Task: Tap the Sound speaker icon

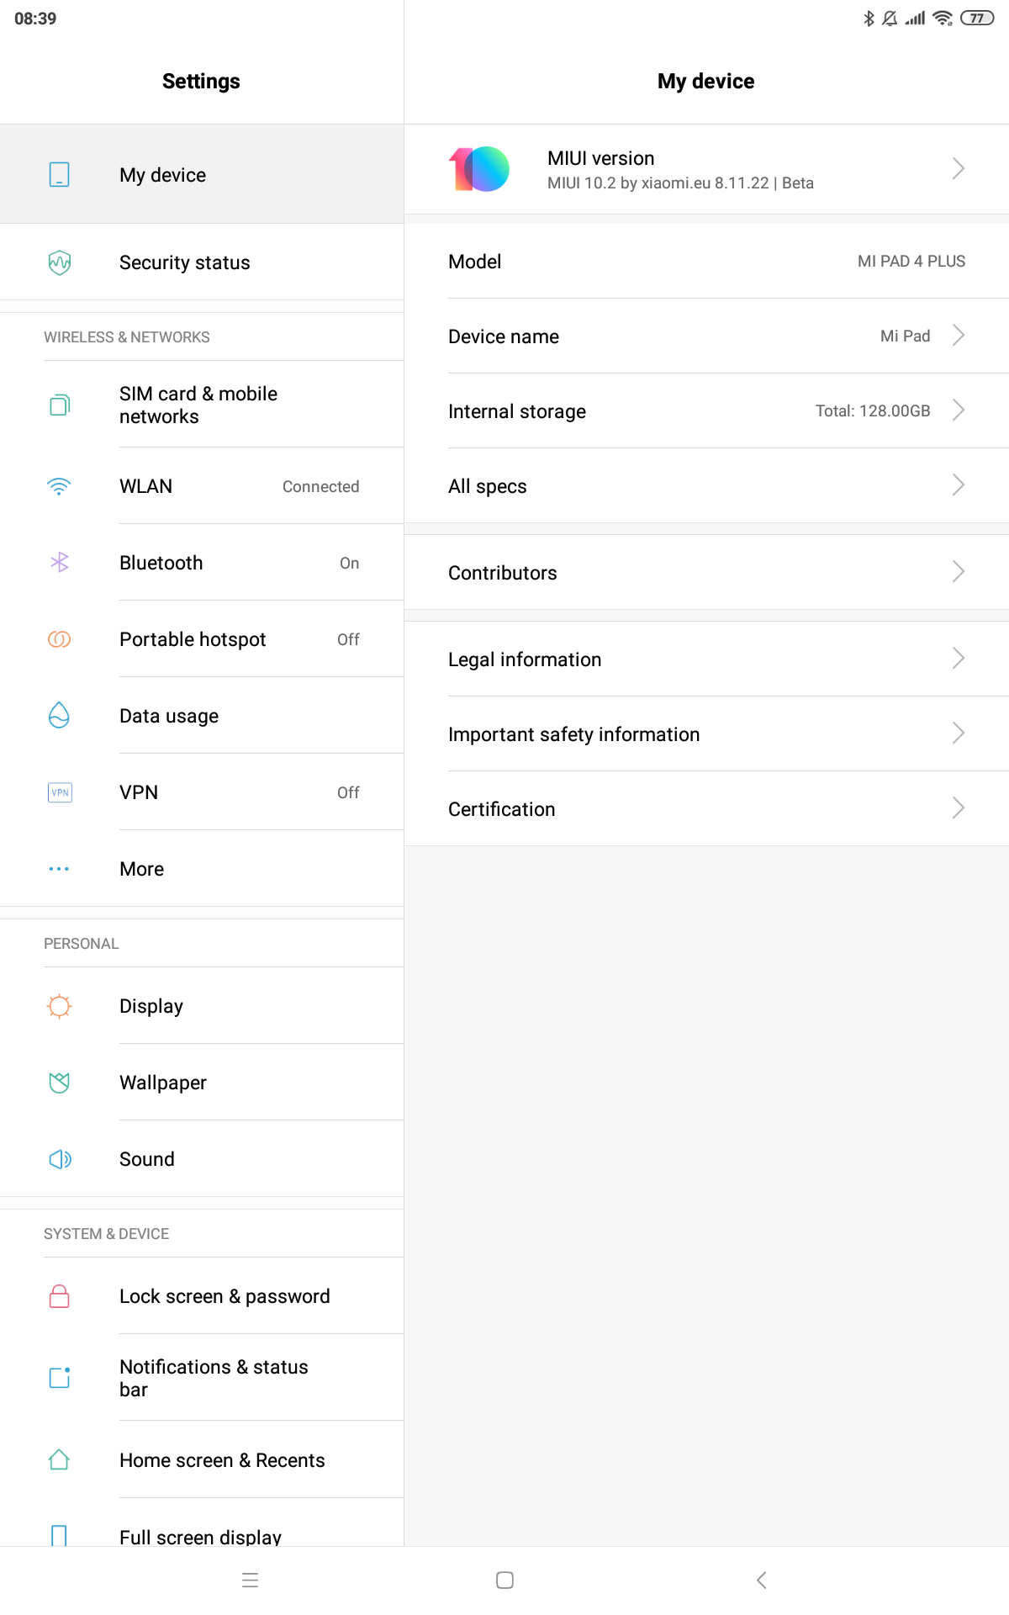Action: pos(60,1159)
